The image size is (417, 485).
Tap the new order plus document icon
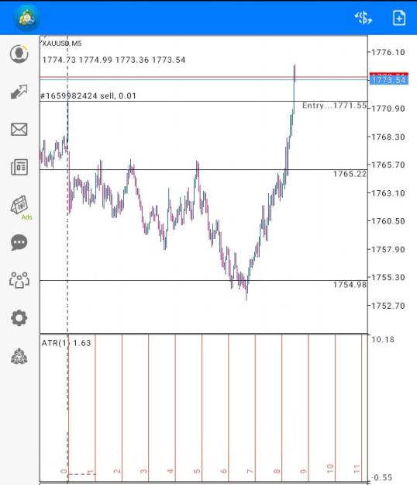399,18
